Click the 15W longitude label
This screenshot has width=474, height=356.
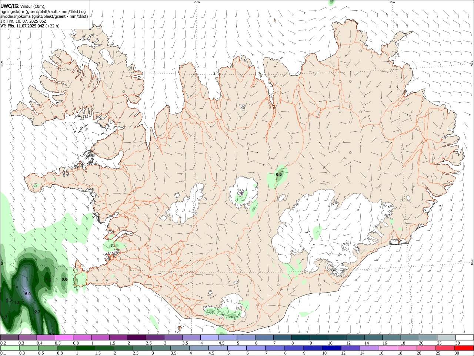pyautogui.click(x=392, y=2)
